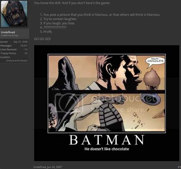Open the Likes Received value 113
Screen dimensions: 181x169
pyautogui.click(x=26, y=49)
